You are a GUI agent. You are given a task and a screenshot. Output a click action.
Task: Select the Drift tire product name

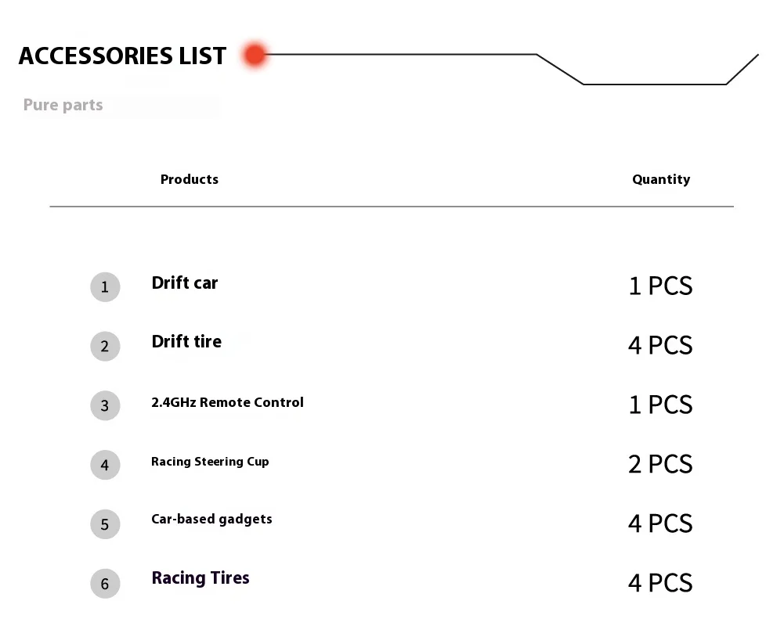(x=186, y=342)
